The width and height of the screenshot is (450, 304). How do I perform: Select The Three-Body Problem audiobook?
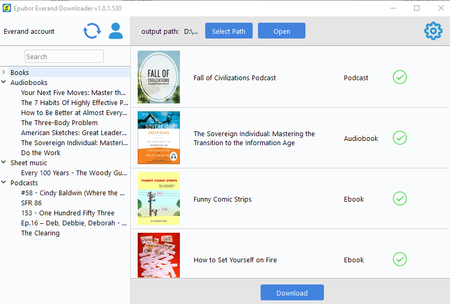point(59,122)
